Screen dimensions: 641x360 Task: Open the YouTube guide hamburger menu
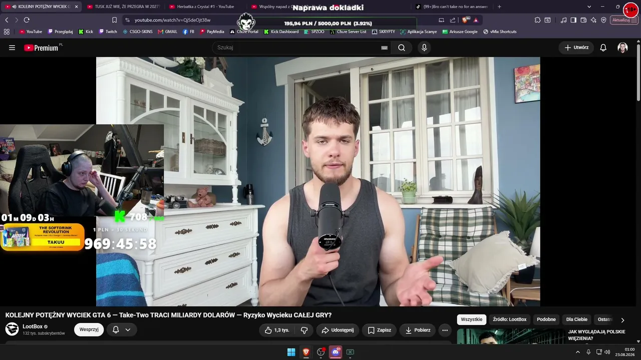pos(12,47)
